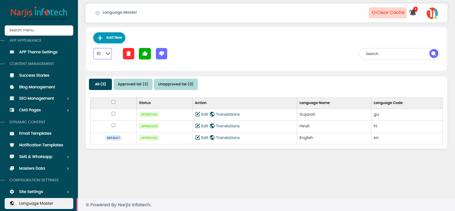The image size is (455, 211).
Task: Toggle the select-all header checkbox
Action: pyautogui.click(x=113, y=102)
